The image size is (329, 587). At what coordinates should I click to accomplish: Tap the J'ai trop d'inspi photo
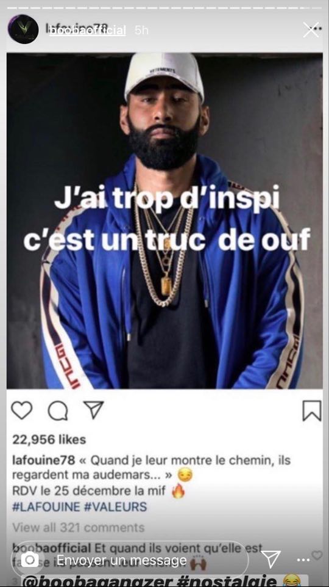[164, 221]
